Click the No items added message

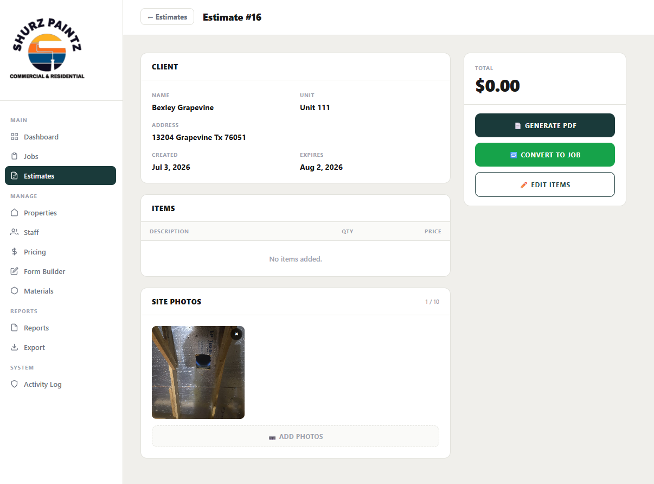[x=296, y=259]
